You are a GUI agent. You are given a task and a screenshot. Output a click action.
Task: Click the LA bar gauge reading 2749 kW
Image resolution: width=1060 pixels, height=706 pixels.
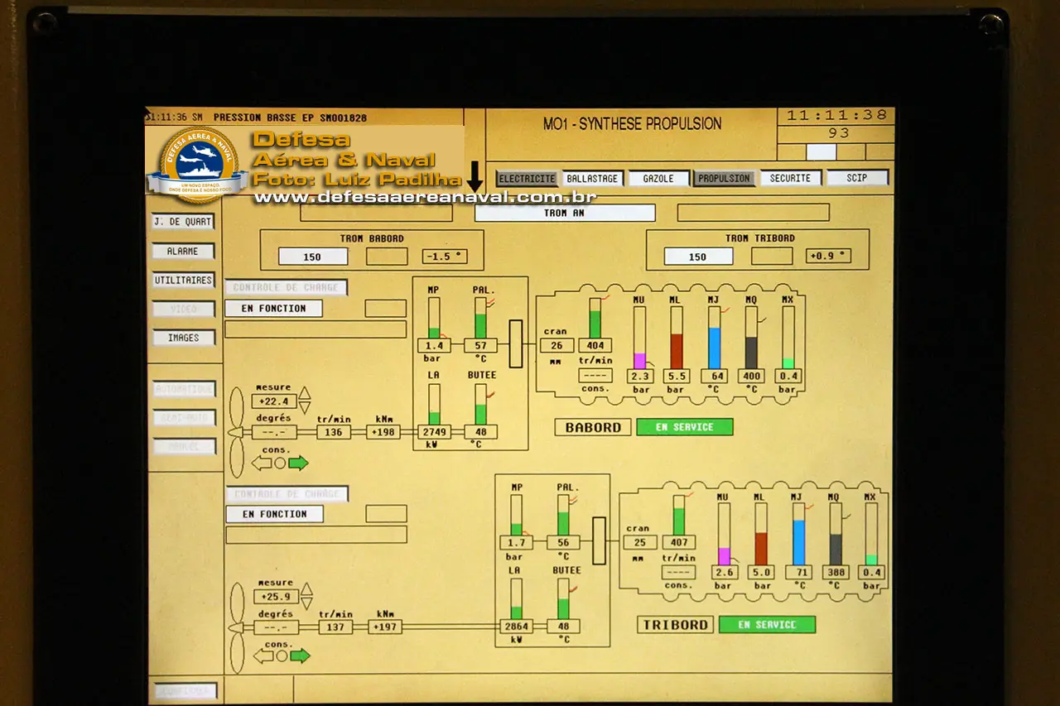[x=434, y=405]
